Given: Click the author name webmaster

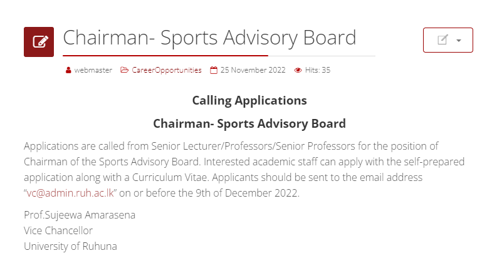Looking at the screenshot, I should point(93,70).
